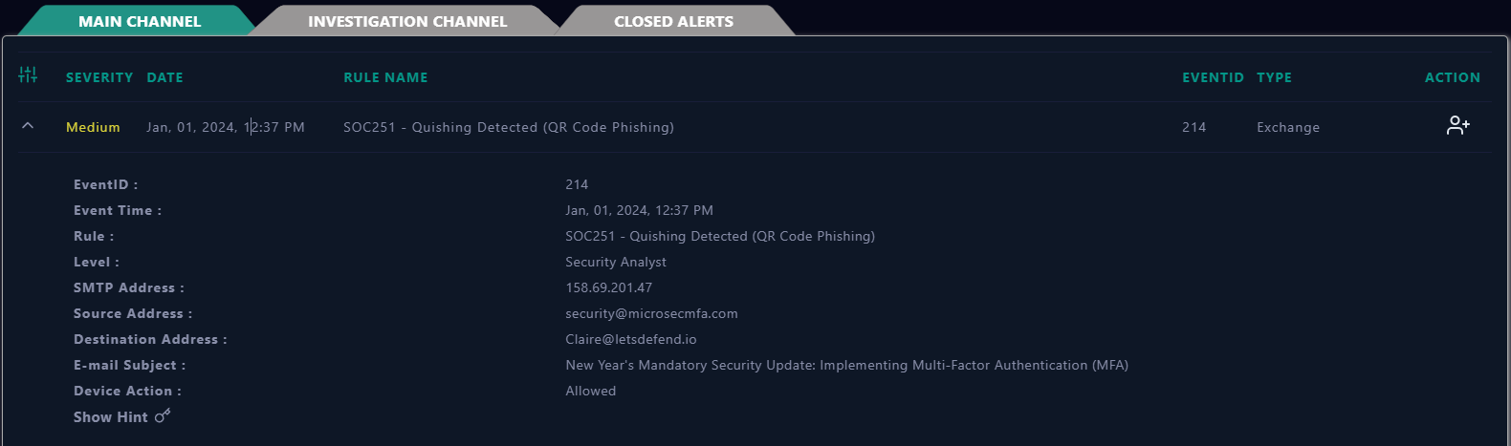The width and height of the screenshot is (1511, 446).
Task: Click the Type column header
Action: coord(1274,77)
